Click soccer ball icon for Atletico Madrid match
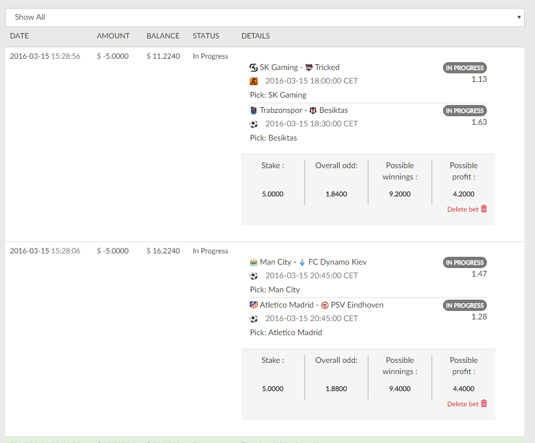535x443 pixels. pos(254,319)
